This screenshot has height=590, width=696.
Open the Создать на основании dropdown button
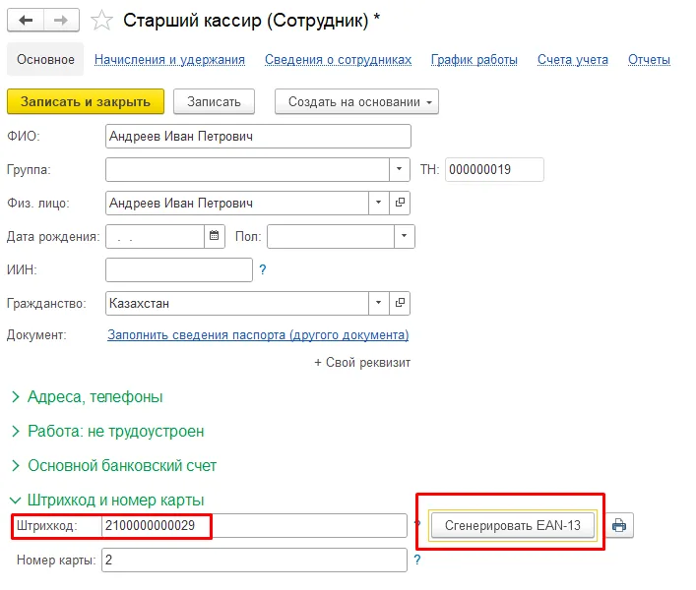[356, 101]
